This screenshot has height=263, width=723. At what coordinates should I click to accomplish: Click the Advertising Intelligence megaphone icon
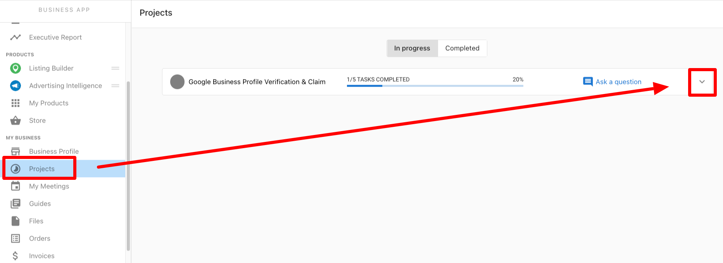[x=16, y=85]
